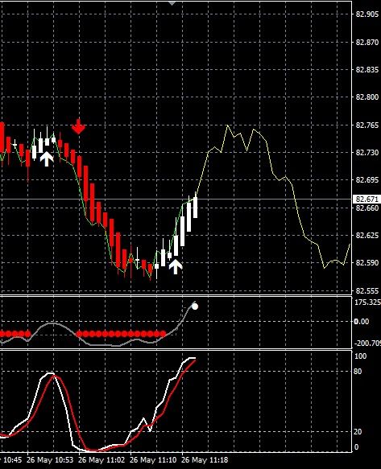Click the 26 May 11:10 time label
The image size is (381, 469).
pyautogui.click(x=153, y=459)
